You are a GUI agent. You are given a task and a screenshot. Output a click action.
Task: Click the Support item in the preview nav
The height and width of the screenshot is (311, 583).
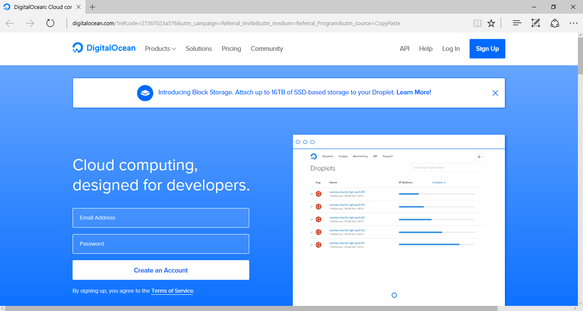pyautogui.click(x=388, y=156)
